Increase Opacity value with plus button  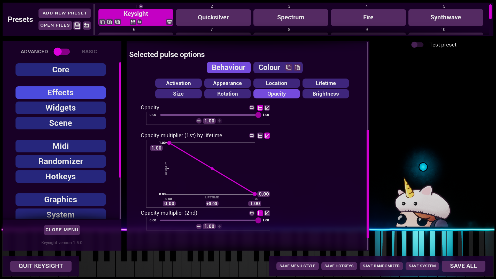coord(220,121)
